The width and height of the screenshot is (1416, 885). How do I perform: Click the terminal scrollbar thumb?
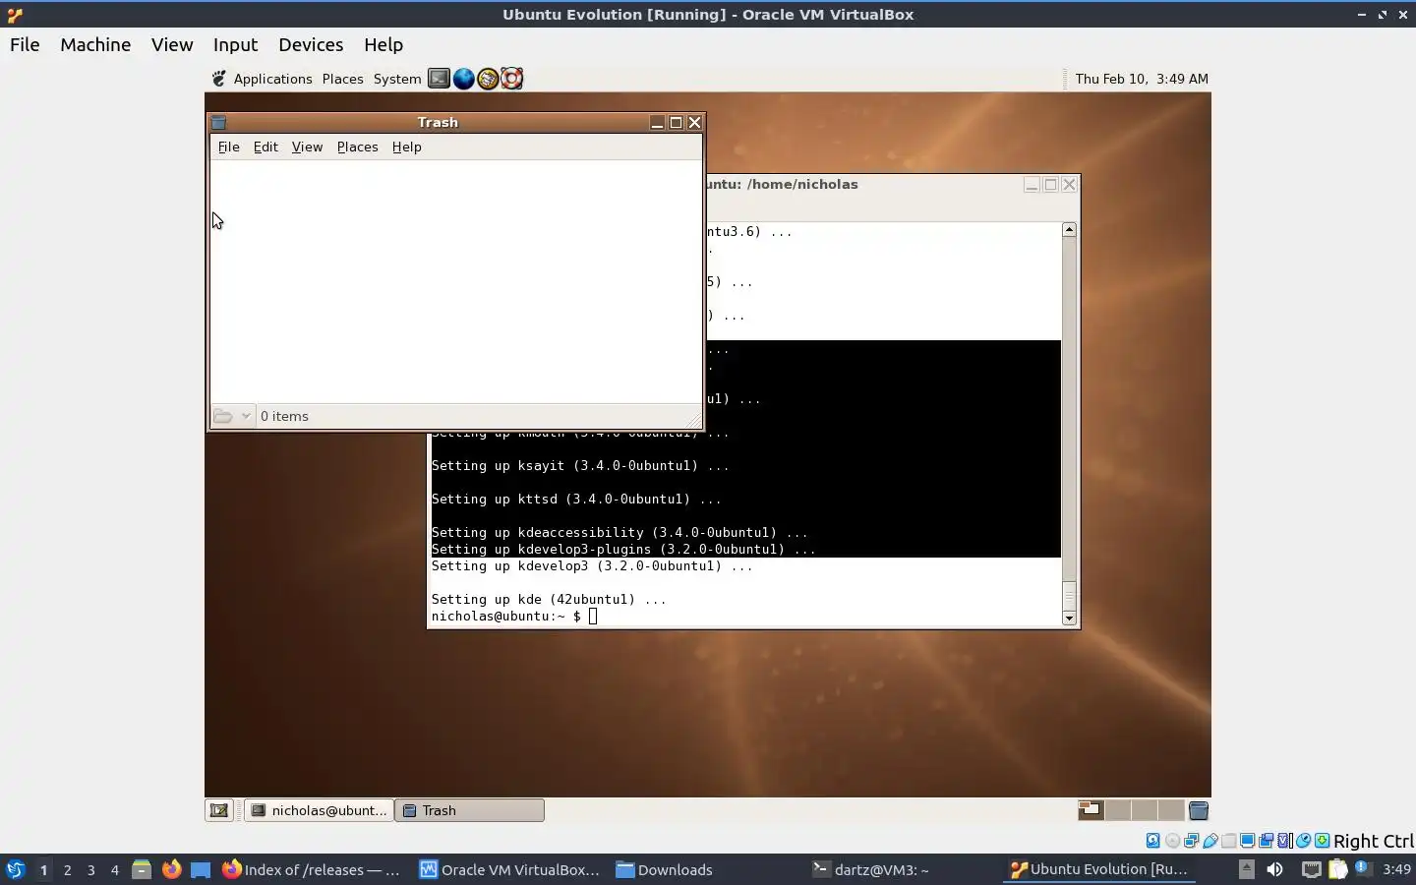pos(1069,595)
